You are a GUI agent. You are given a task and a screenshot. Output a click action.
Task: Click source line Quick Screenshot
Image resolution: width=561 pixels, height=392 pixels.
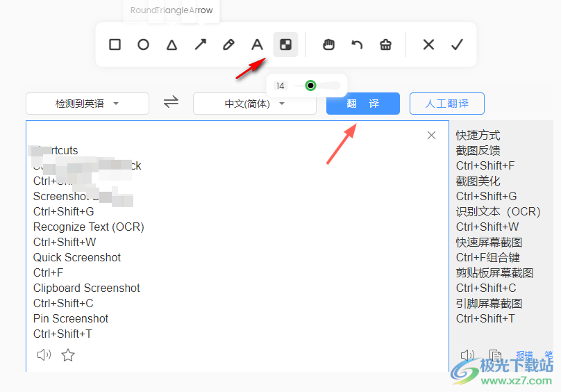click(77, 257)
